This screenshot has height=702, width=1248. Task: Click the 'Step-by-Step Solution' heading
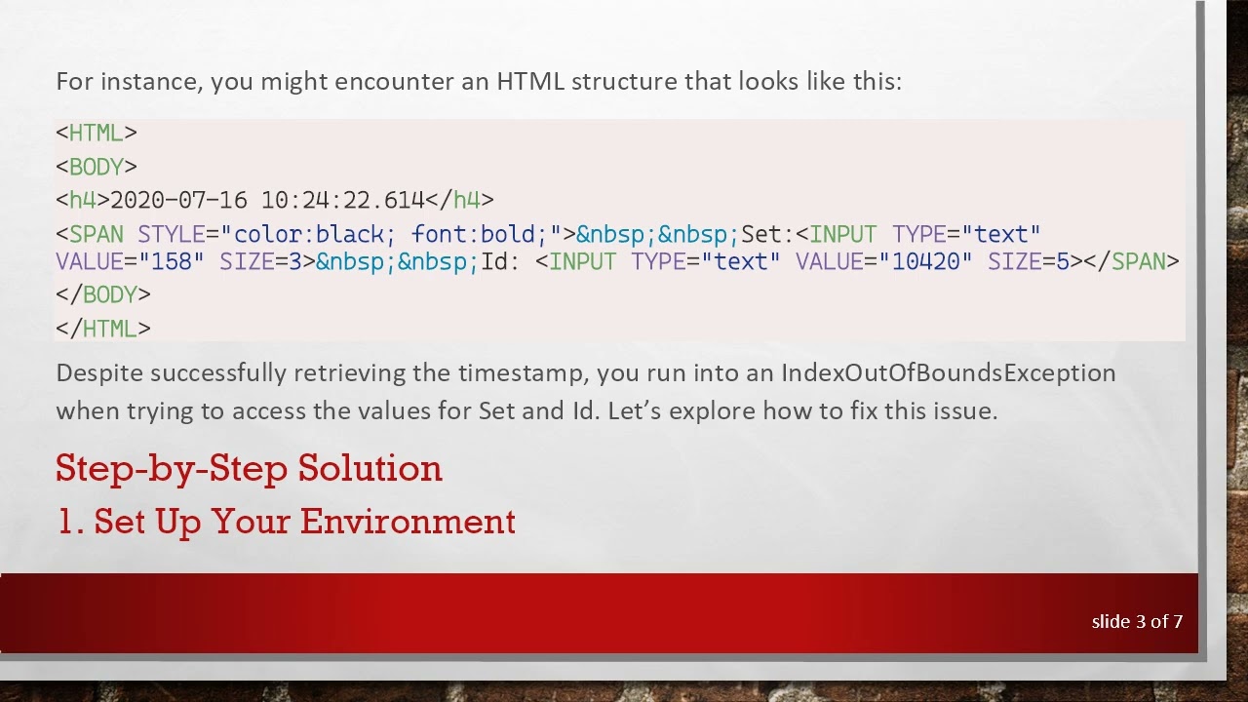[x=249, y=468]
